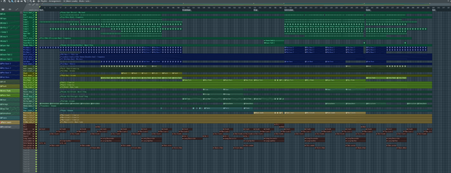Click the Loop 3 track's audio icon

[33, 27]
